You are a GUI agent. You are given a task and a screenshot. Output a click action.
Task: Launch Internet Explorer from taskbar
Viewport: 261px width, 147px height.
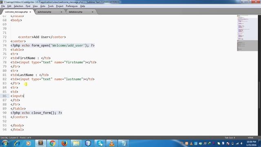pyautogui.click(x=17, y=143)
